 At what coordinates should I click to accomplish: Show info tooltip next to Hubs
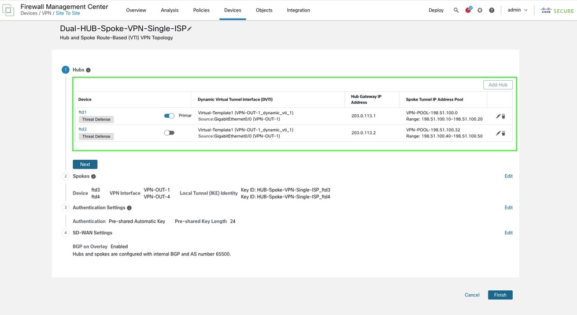88,70
